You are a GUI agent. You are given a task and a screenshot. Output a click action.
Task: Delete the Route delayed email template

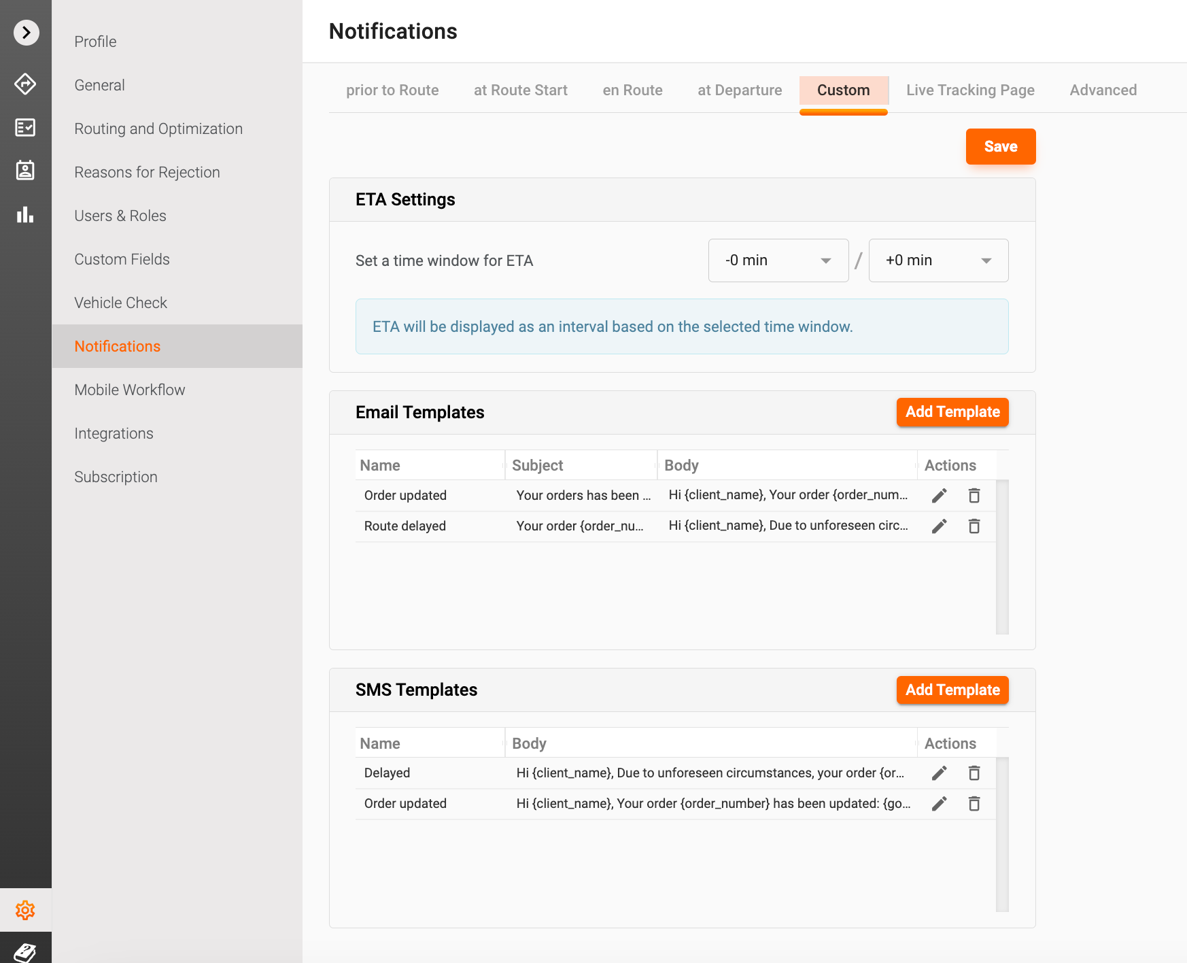click(x=974, y=526)
